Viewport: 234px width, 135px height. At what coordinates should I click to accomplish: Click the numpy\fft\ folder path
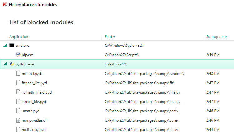pos(140,83)
